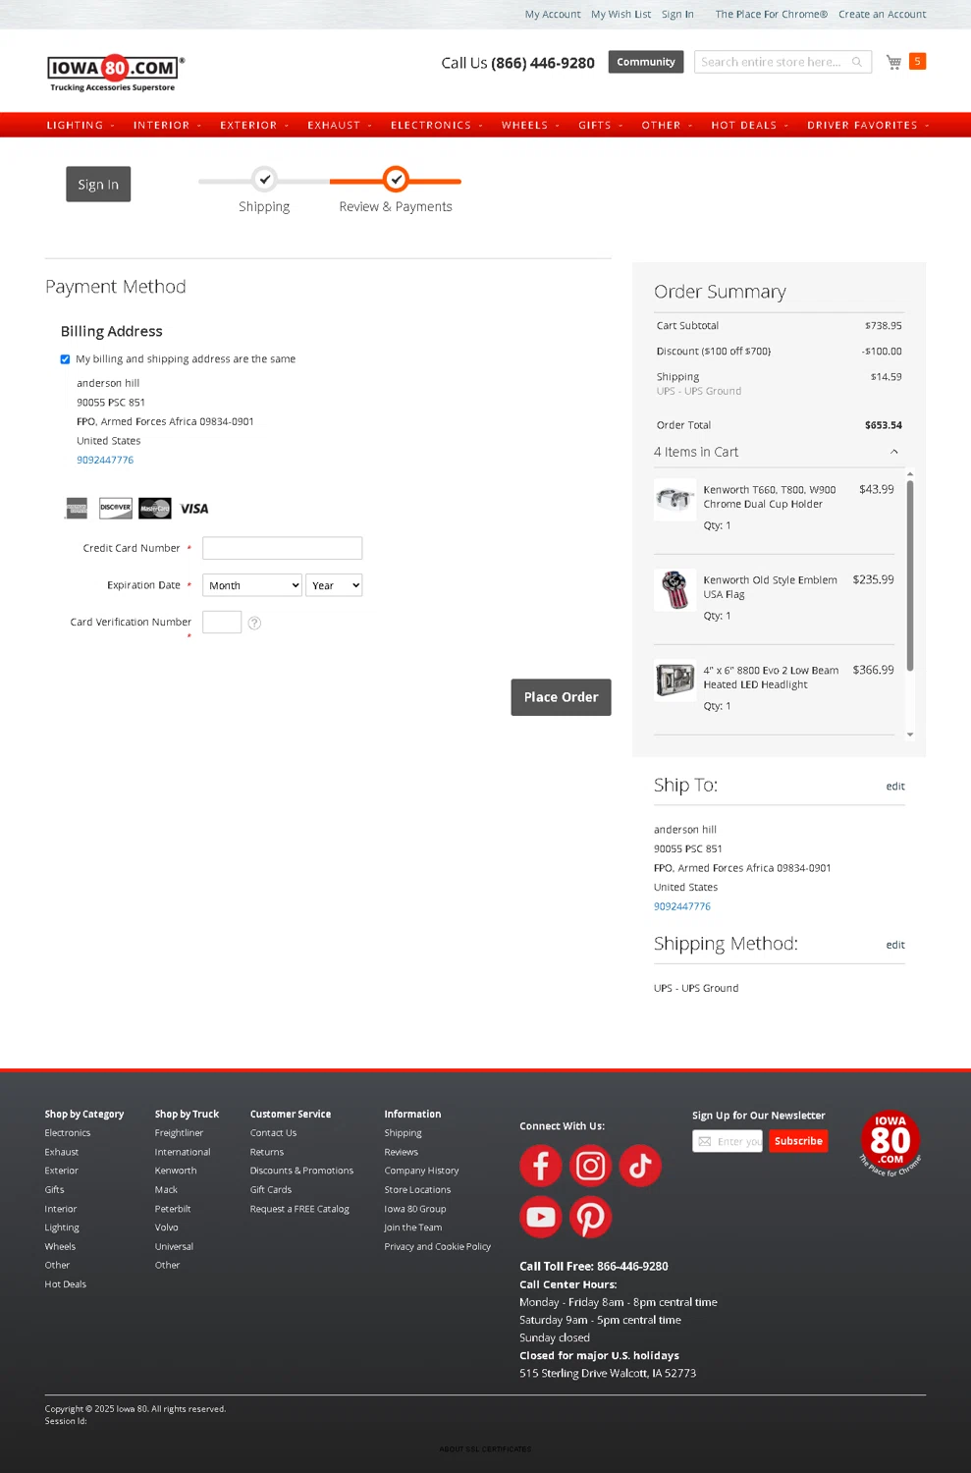Click the cart items scrollbar up arrow
971x1473 pixels.
click(910, 474)
